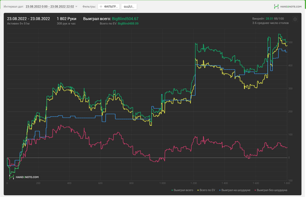Click the 308 рук в час text
This screenshot has height=197, width=306.
(66, 24)
